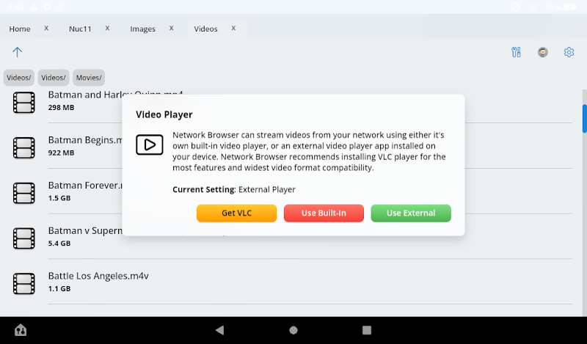Open first Videos/ breadcrumb
The width and height of the screenshot is (587, 344).
[x=19, y=78]
